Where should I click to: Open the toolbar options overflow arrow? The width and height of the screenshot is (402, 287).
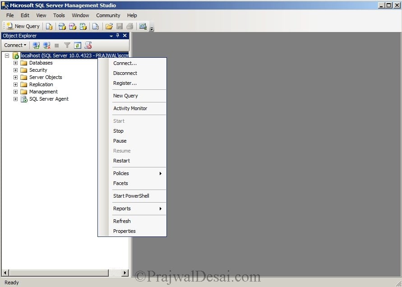(152, 29)
